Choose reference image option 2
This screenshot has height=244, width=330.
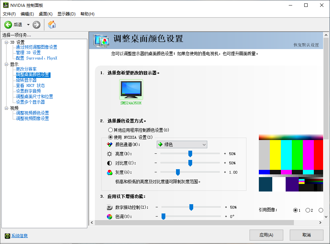point(308,210)
